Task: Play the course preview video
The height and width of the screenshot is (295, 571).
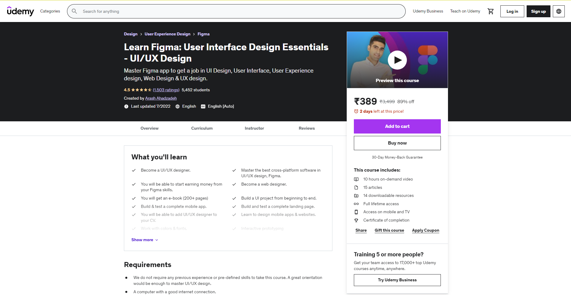Action: [397, 60]
